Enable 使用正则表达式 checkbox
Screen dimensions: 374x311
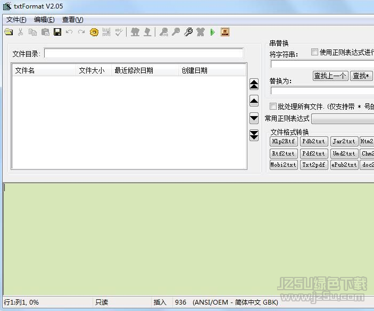tap(314, 52)
